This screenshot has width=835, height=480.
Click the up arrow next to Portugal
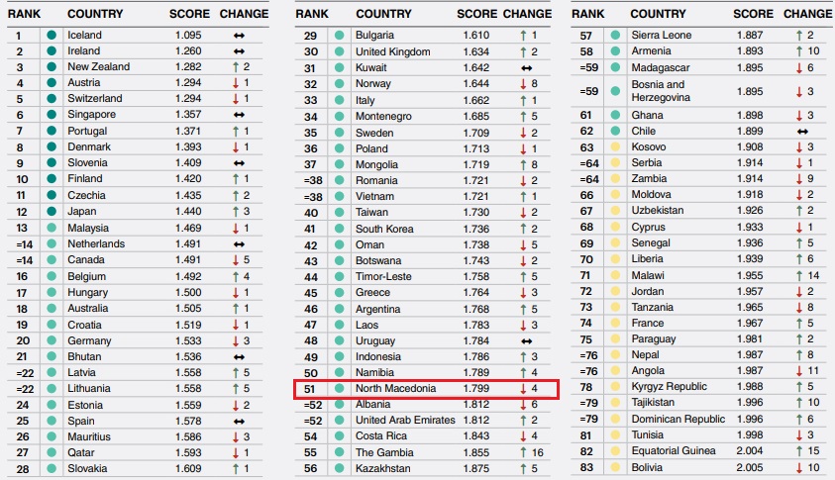click(236, 131)
